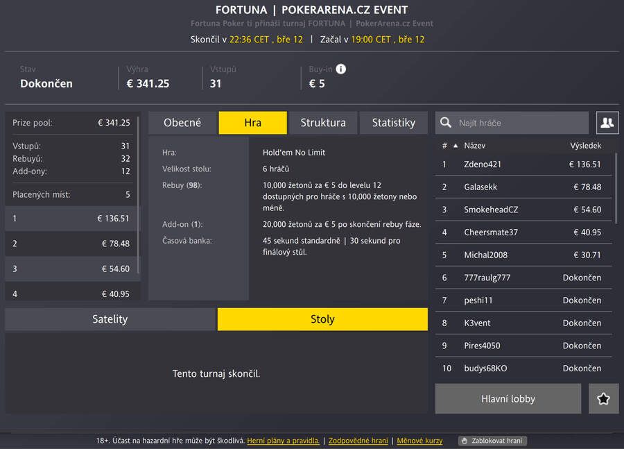Select player Galasekk row
The image size is (624, 449).
523,187
